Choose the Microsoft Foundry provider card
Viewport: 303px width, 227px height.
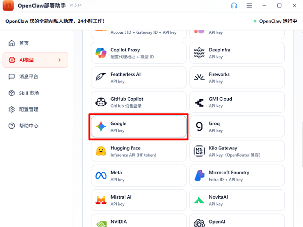coord(237,176)
